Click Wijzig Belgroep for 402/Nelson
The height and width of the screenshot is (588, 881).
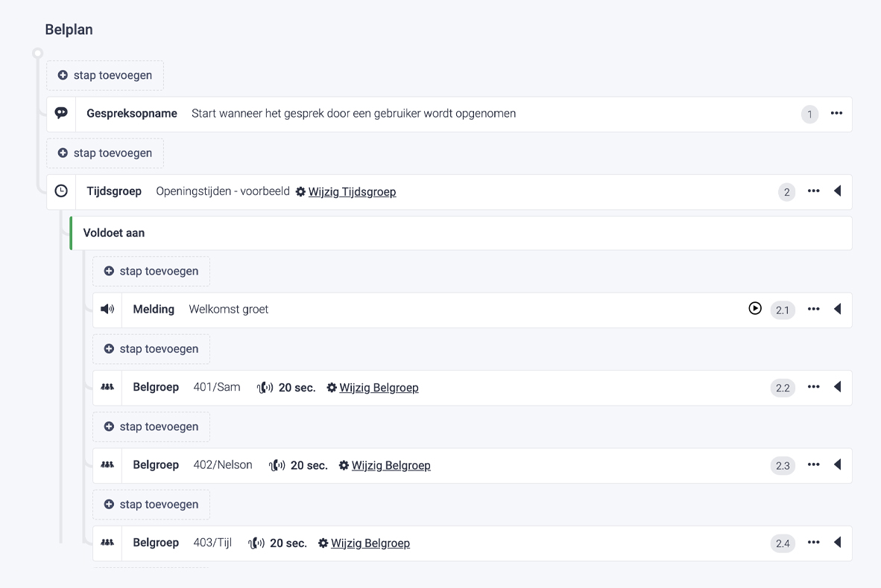point(391,466)
